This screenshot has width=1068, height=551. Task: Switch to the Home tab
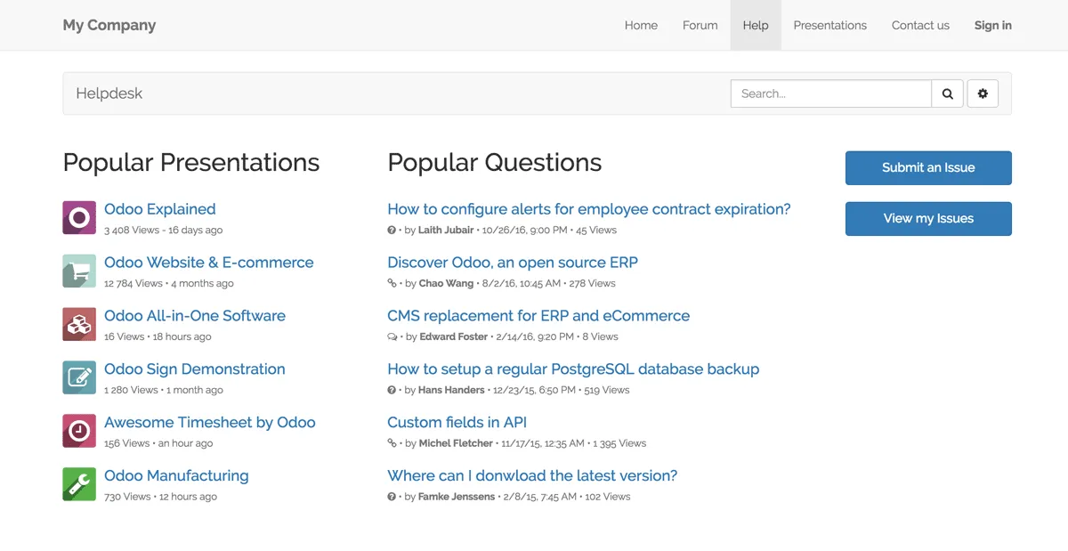(641, 25)
